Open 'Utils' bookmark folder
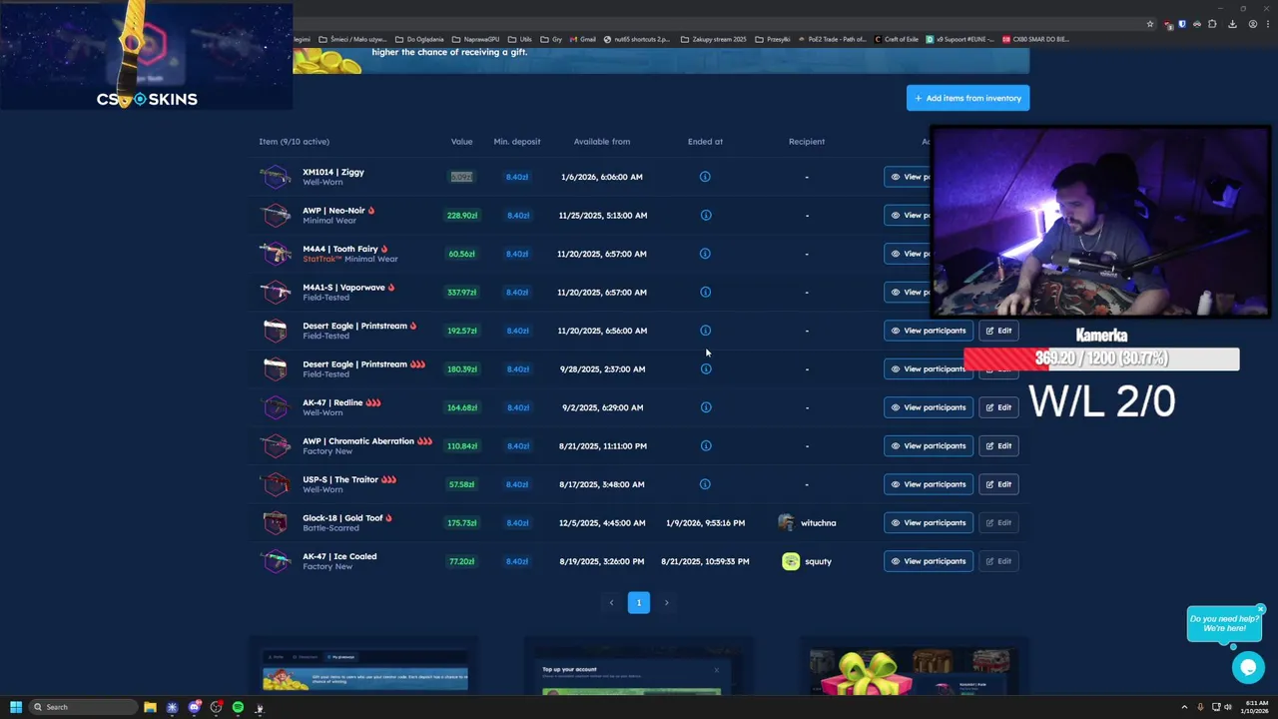The width and height of the screenshot is (1278, 719). click(x=520, y=39)
